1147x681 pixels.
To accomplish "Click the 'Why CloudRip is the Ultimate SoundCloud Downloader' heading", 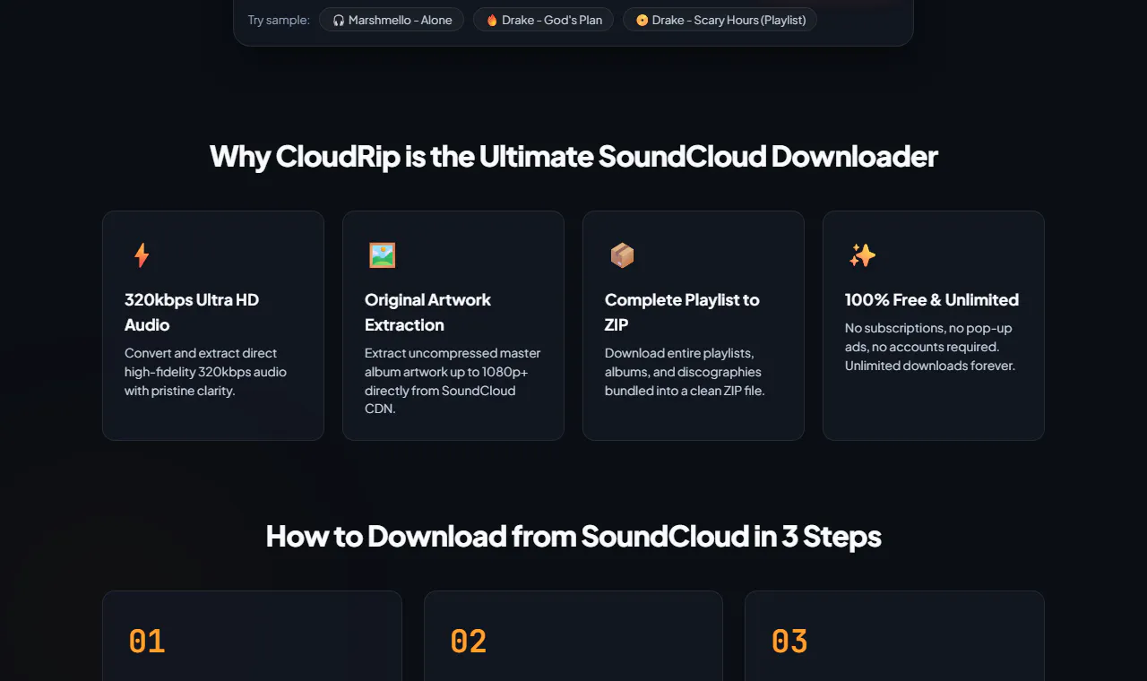I will pyautogui.click(x=573, y=156).
